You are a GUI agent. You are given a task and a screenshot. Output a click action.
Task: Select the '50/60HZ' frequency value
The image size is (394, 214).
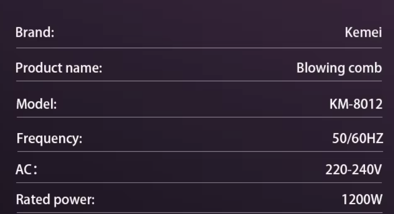point(358,139)
